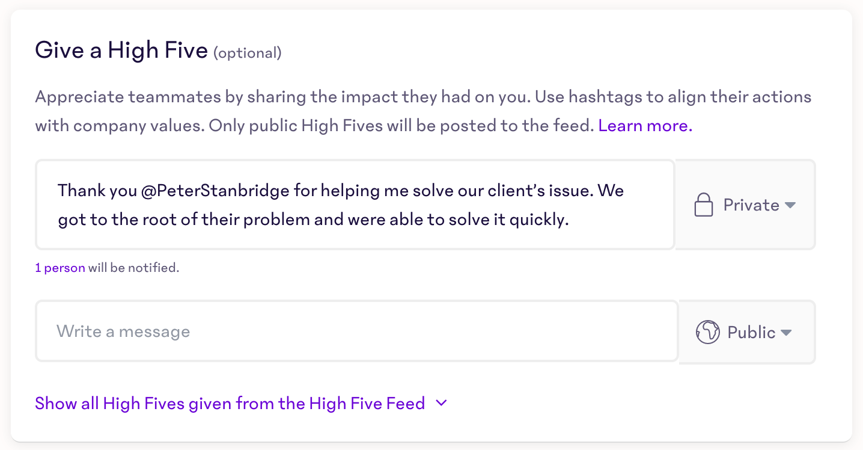Show all High Fives given from the feed

point(230,403)
